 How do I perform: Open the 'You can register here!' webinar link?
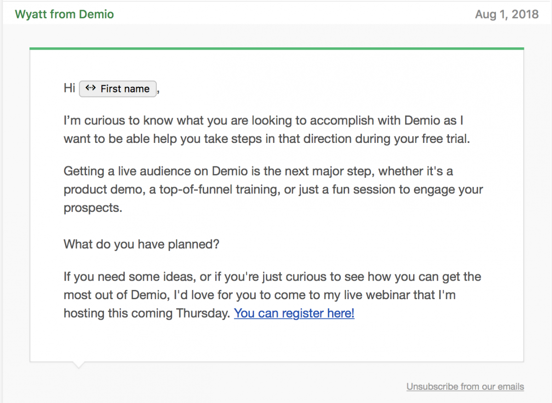pyautogui.click(x=294, y=313)
